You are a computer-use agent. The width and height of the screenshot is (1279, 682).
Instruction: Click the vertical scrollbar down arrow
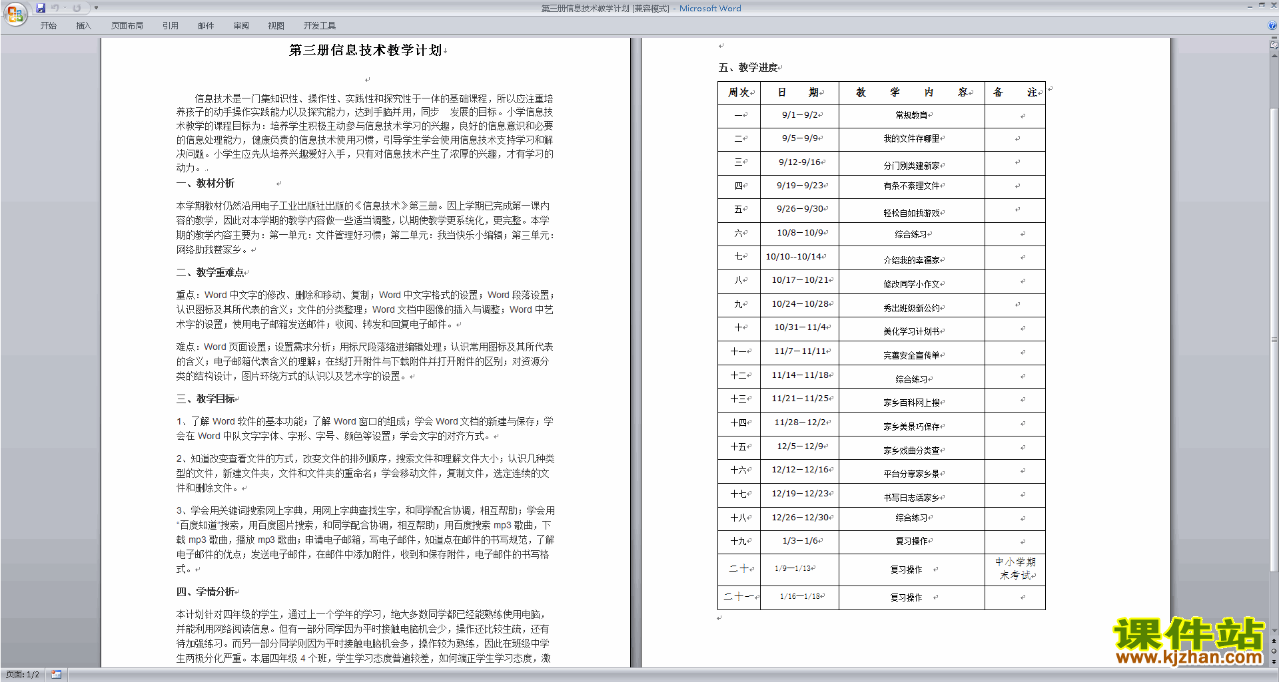1274,631
